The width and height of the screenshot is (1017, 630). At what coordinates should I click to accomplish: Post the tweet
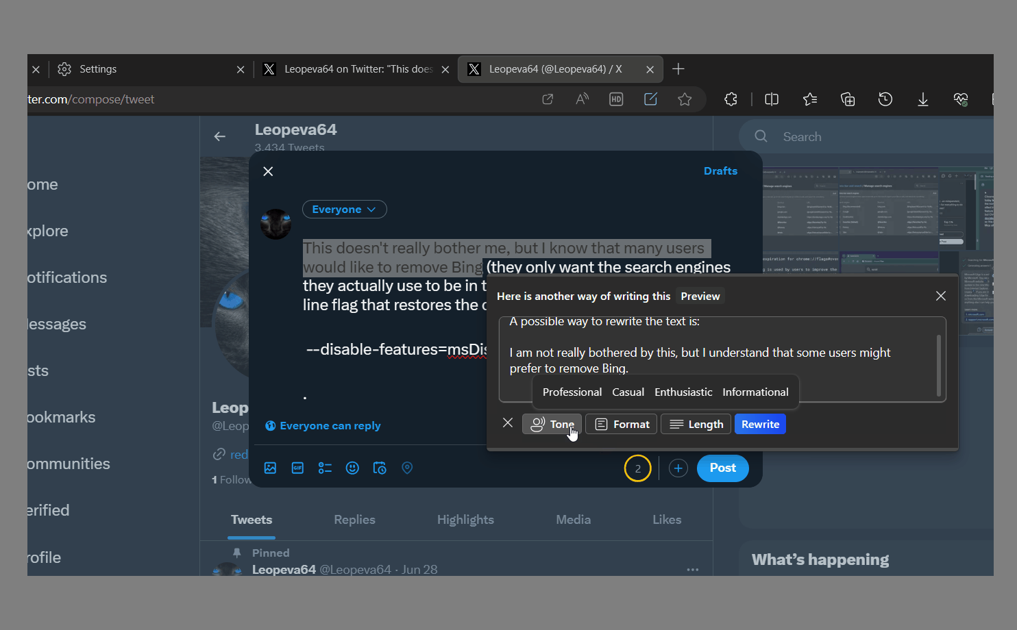click(723, 468)
